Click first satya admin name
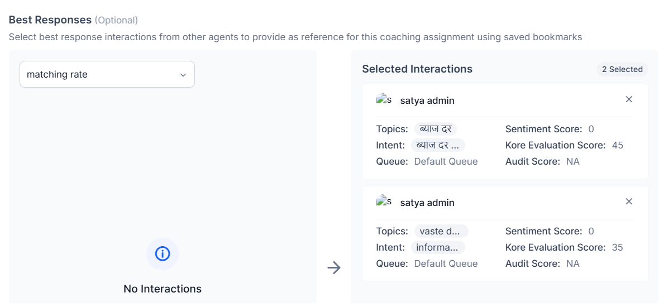659x307 pixels. tap(427, 100)
